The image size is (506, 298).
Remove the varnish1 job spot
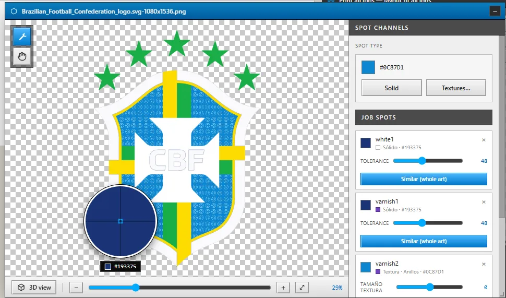tap(484, 202)
